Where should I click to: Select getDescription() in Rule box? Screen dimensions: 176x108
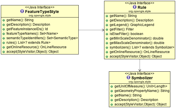coord(131,20)
